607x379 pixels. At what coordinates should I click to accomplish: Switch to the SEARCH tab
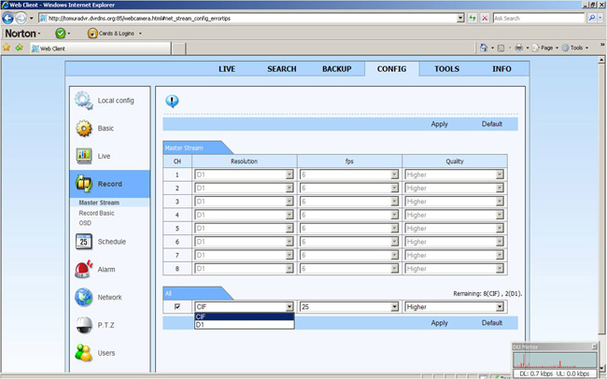[282, 69]
